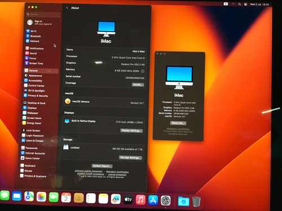Launch FaceTime from the Dock
Screen dimensions: 282x211
[x=54, y=197]
